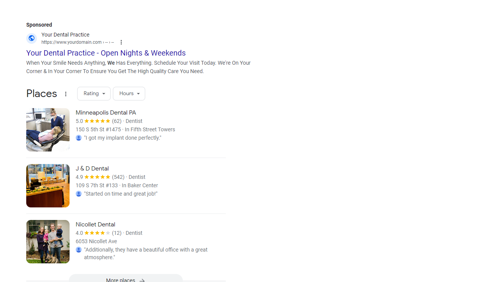Click the More places button
The height and width of the screenshot is (282, 493).
click(x=125, y=279)
